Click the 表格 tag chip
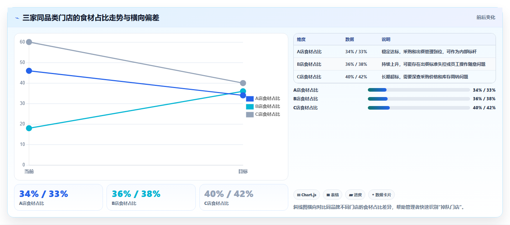The height and width of the screenshot is (225, 510). click(x=333, y=195)
